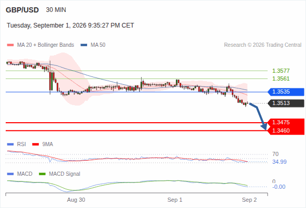The image size is (306, 208).
Task: Select the 1.3513 current price tag
Action: point(286,103)
